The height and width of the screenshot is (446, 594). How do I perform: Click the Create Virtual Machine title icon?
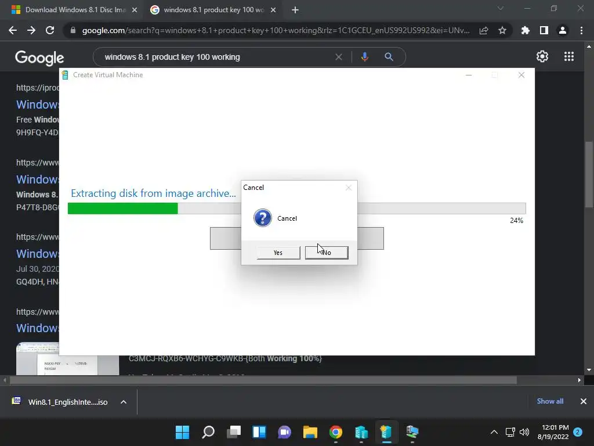point(65,75)
